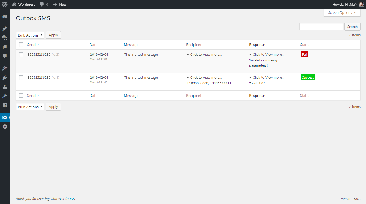Check the select-all box in the table header
This screenshot has height=204, width=366.
pyautogui.click(x=21, y=45)
